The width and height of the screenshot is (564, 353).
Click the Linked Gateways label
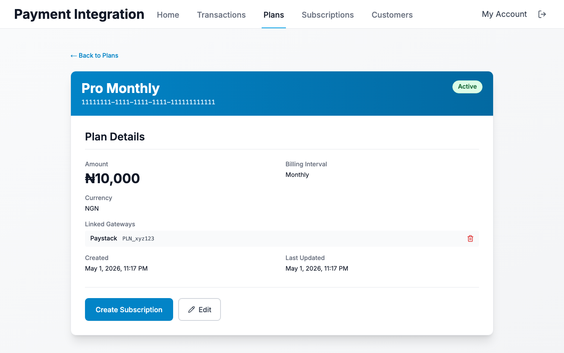(110, 224)
